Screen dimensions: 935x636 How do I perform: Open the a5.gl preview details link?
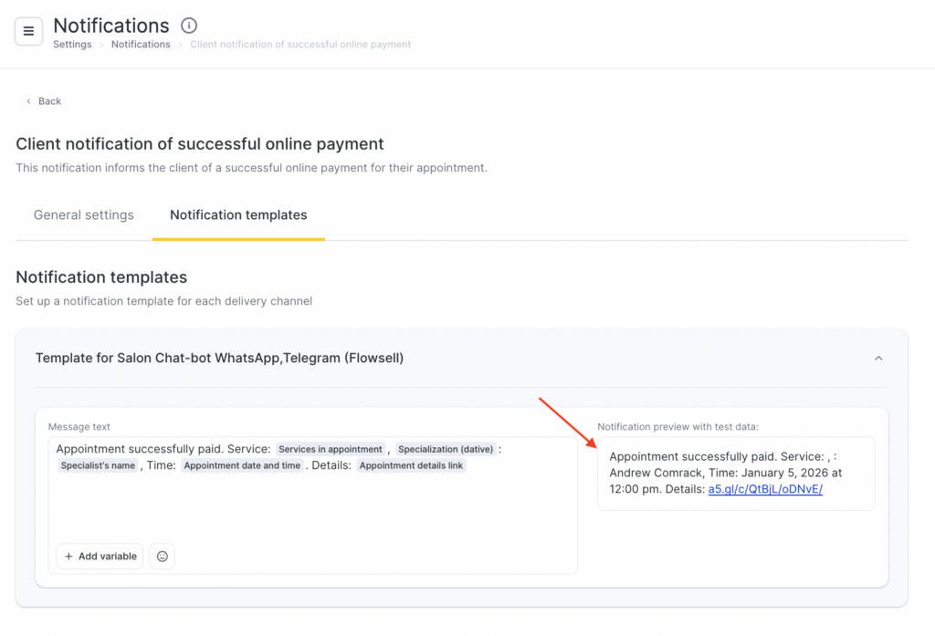[x=765, y=489]
